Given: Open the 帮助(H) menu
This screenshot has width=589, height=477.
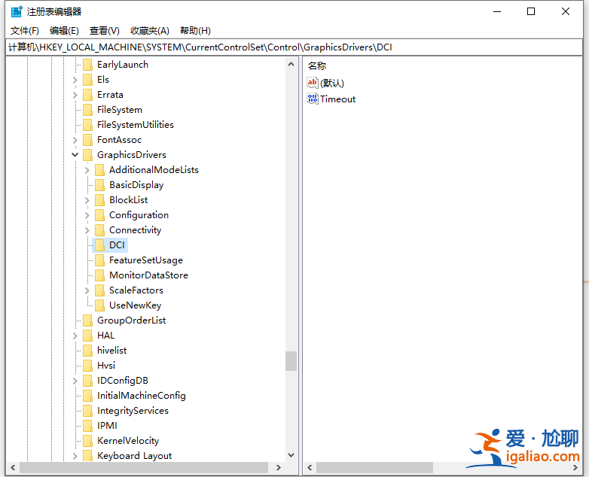Looking at the screenshot, I should pyautogui.click(x=195, y=30).
